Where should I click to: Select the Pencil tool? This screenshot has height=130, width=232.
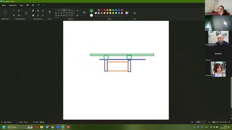click(x=33, y=10)
